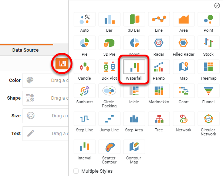Click the Shape binding field
The height and width of the screenshot is (176, 223).
[46, 98]
